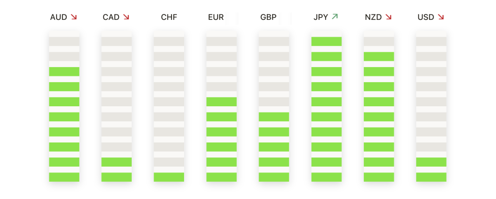Image resolution: width=496 pixels, height=199 pixels.
Task: Select the GBP currency label
Action: click(x=268, y=17)
